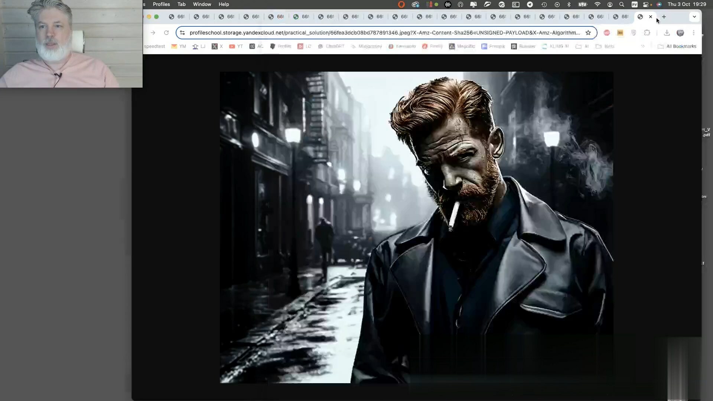Screen dimensions: 713x401
Task: Open the red ad-blocker extension icon
Action: coord(607,33)
